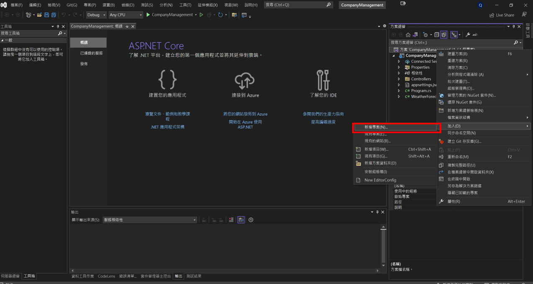Collapse the 一般 group in the toolbox
This screenshot has width=533, height=284.
pyautogui.click(x=3, y=40)
